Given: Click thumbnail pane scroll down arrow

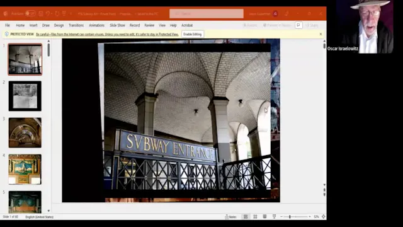Looking at the screenshot, I should 48,211.
